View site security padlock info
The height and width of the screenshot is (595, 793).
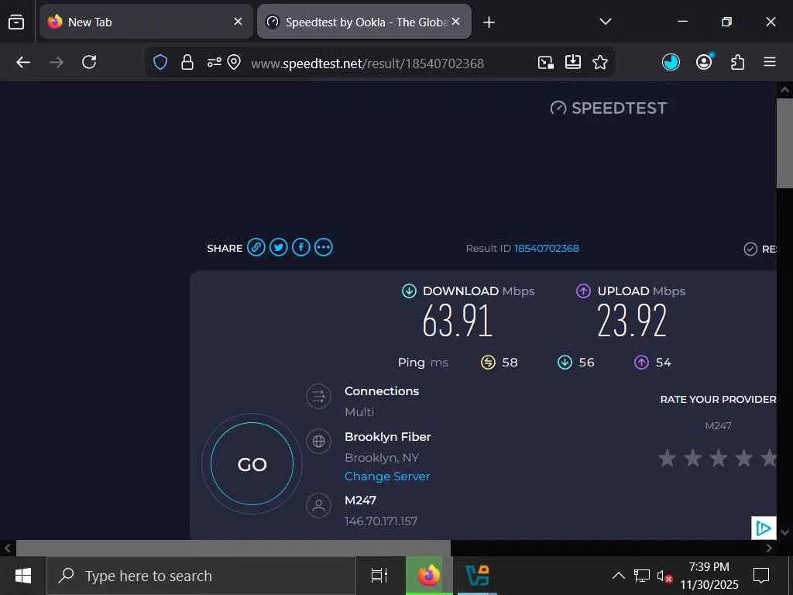point(187,63)
